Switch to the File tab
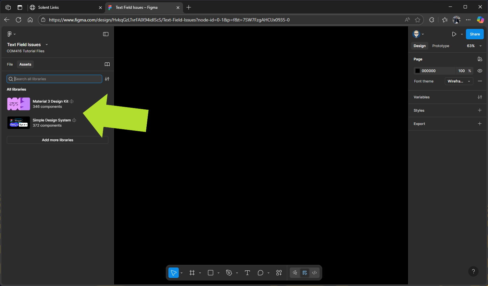Screen dimensions: 488x286 click(10, 64)
